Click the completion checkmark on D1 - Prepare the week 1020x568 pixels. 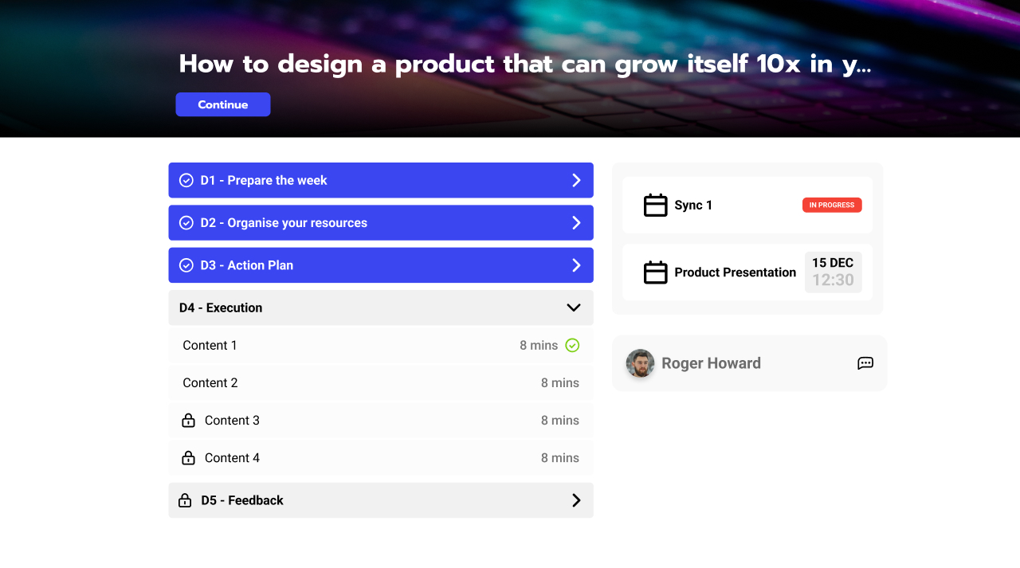(x=187, y=180)
